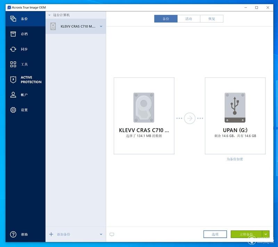Image resolution: width=278 pixels, height=247 pixels.
Task: Open the 帮助 help question icon
Action: point(13,234)
